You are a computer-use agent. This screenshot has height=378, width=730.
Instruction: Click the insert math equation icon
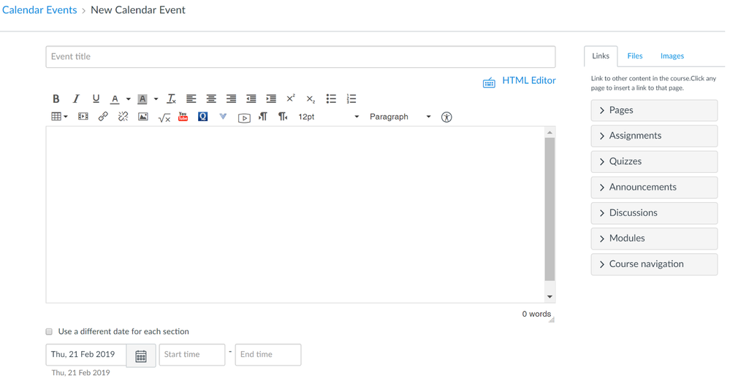tap(164, 117)
